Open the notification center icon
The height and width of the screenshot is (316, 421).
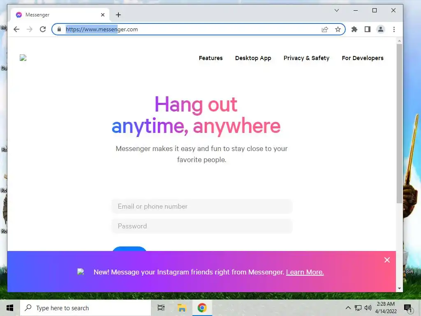(x=408, y=309)
